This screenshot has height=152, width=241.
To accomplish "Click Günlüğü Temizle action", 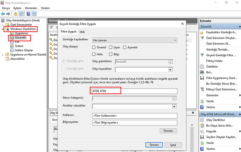I will tap(218, 50).
